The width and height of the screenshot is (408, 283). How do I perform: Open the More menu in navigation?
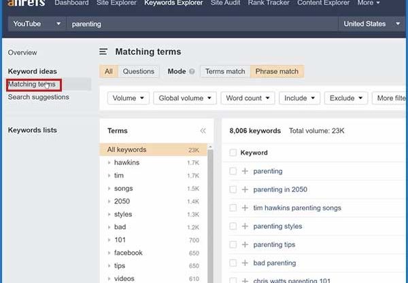click(369, 3)
